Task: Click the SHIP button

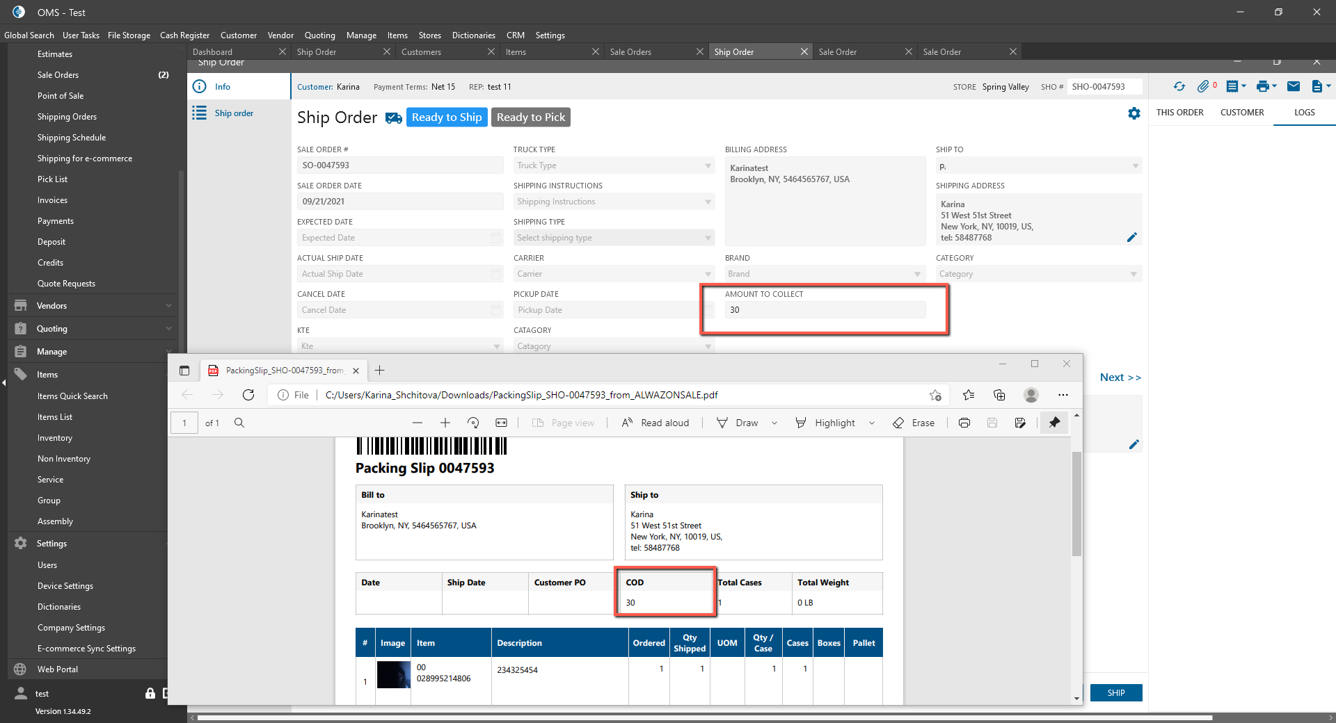Action: pyautogui.click(x=1115, y=693)
